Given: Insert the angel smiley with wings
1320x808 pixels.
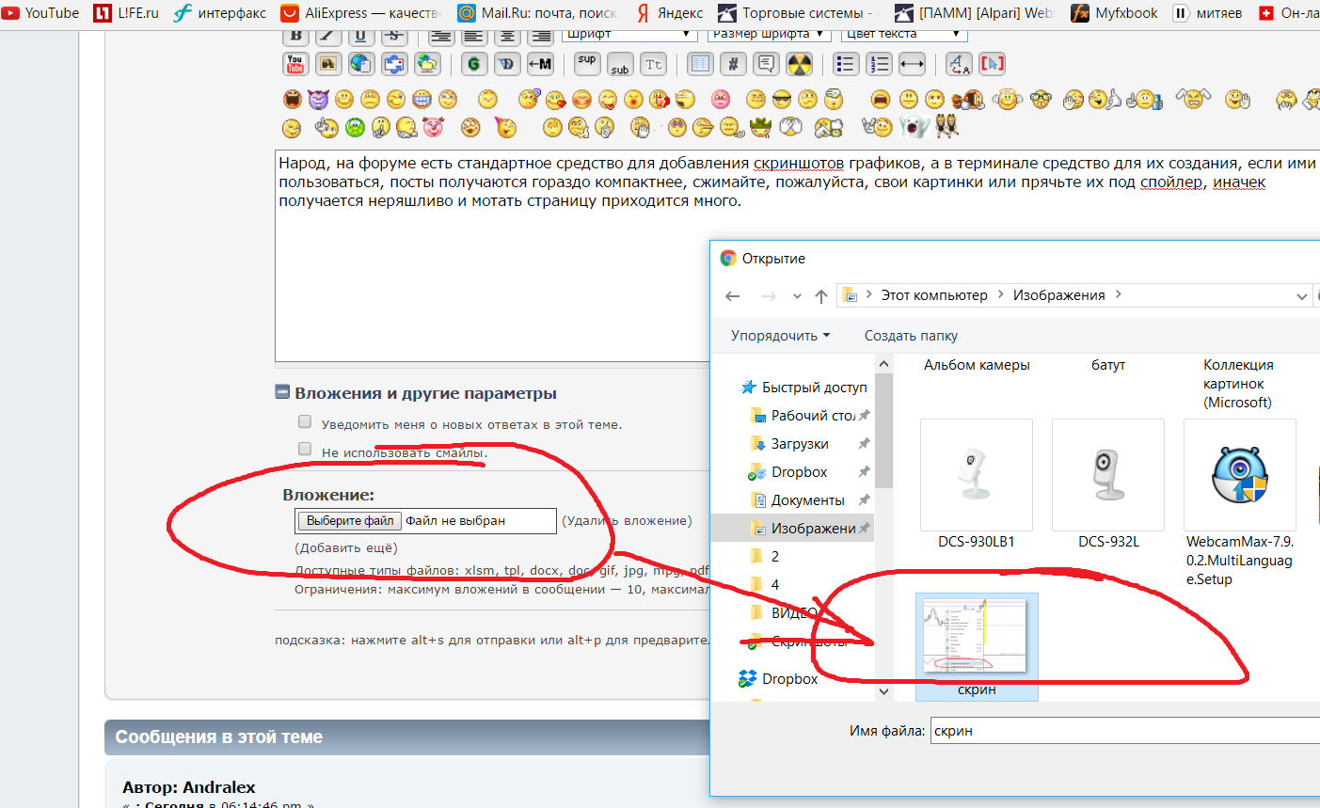Looking at the screenshot, I should tap(1007, 99).
